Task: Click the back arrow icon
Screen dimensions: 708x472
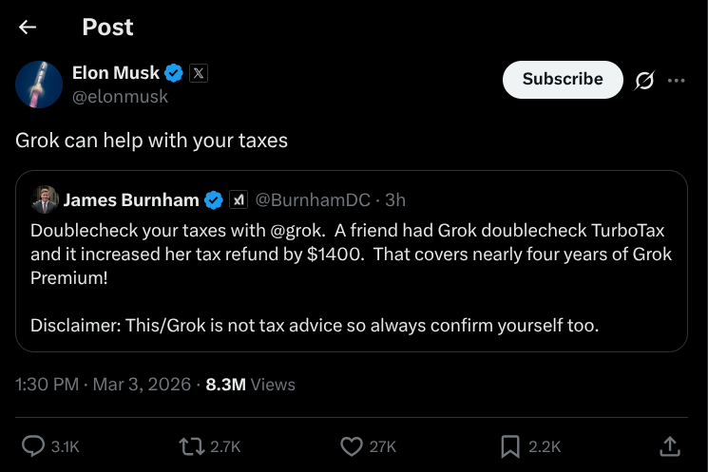Action: tap(28, 28)
